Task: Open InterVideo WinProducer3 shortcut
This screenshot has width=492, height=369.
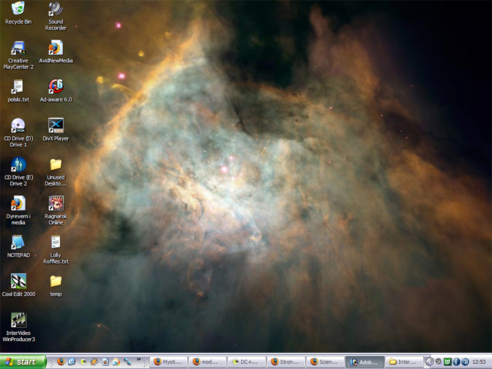Action: coord(18,320)
